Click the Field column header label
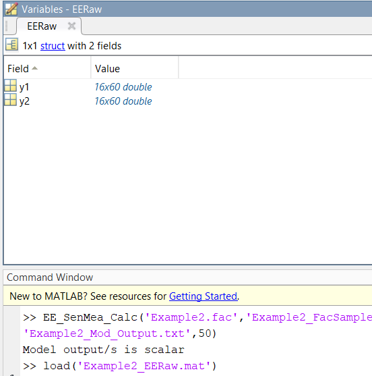Viewport: 372px width, 376px height. [x=18, y=69]
